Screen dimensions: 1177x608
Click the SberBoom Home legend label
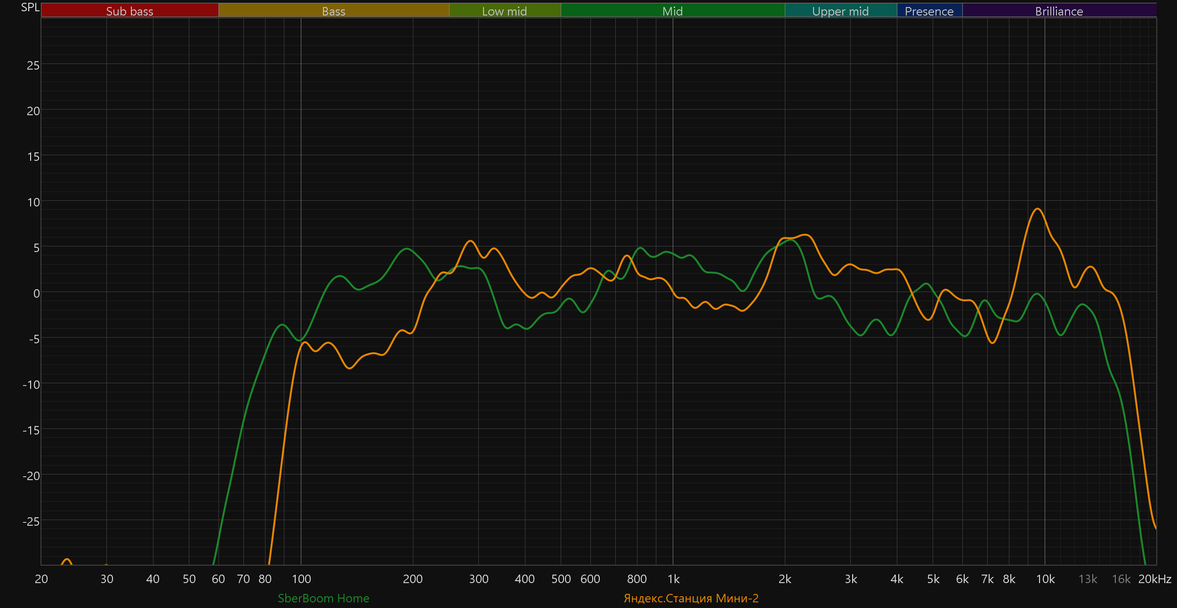[323, 598]
